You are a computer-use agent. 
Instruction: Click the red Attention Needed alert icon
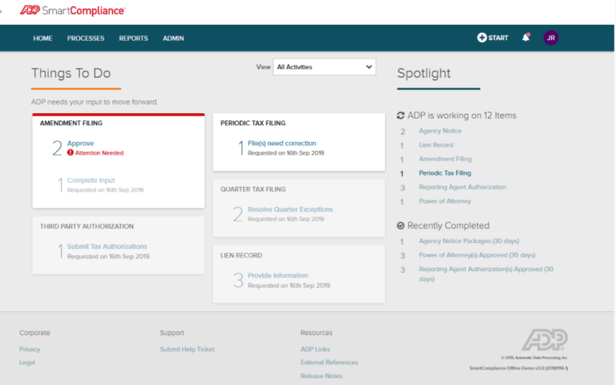coord(71,152)
